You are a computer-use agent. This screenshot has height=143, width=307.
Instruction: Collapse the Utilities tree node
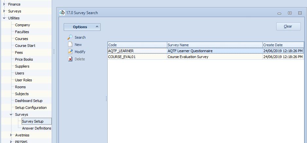point(4,18)
